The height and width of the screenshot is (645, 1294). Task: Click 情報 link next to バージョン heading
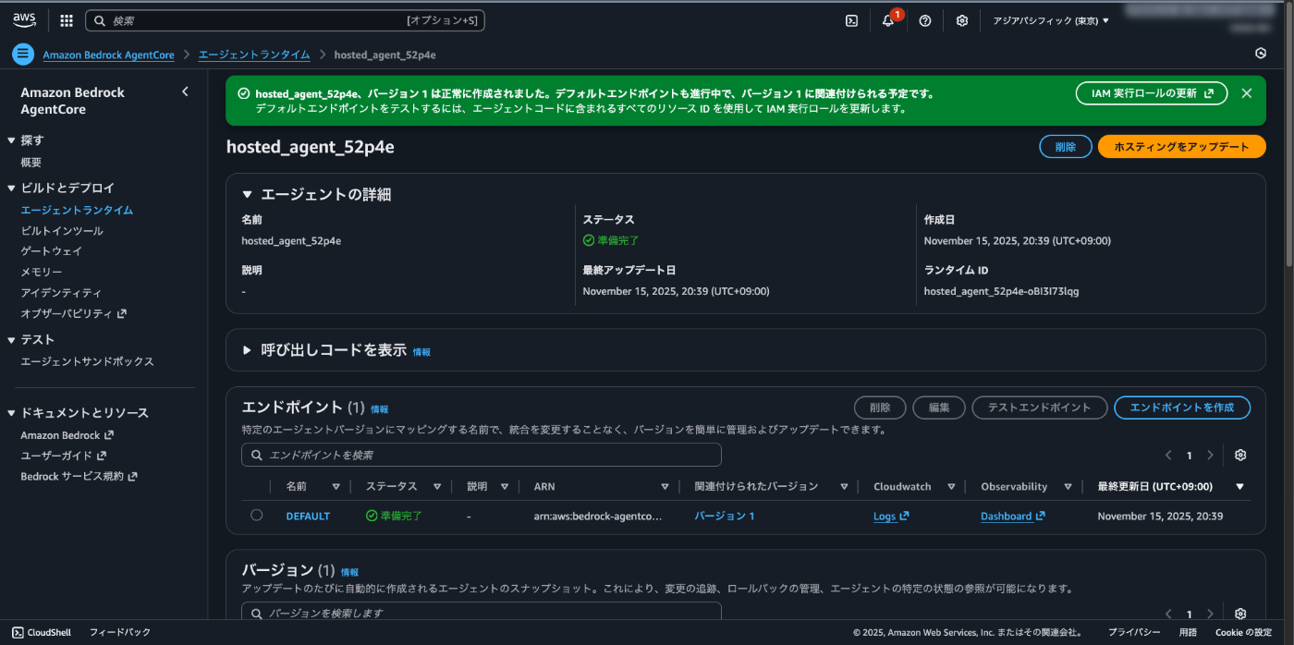click(x=349, y=572)
